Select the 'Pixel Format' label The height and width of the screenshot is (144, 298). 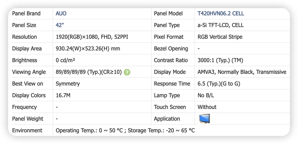tap(169, 37)
